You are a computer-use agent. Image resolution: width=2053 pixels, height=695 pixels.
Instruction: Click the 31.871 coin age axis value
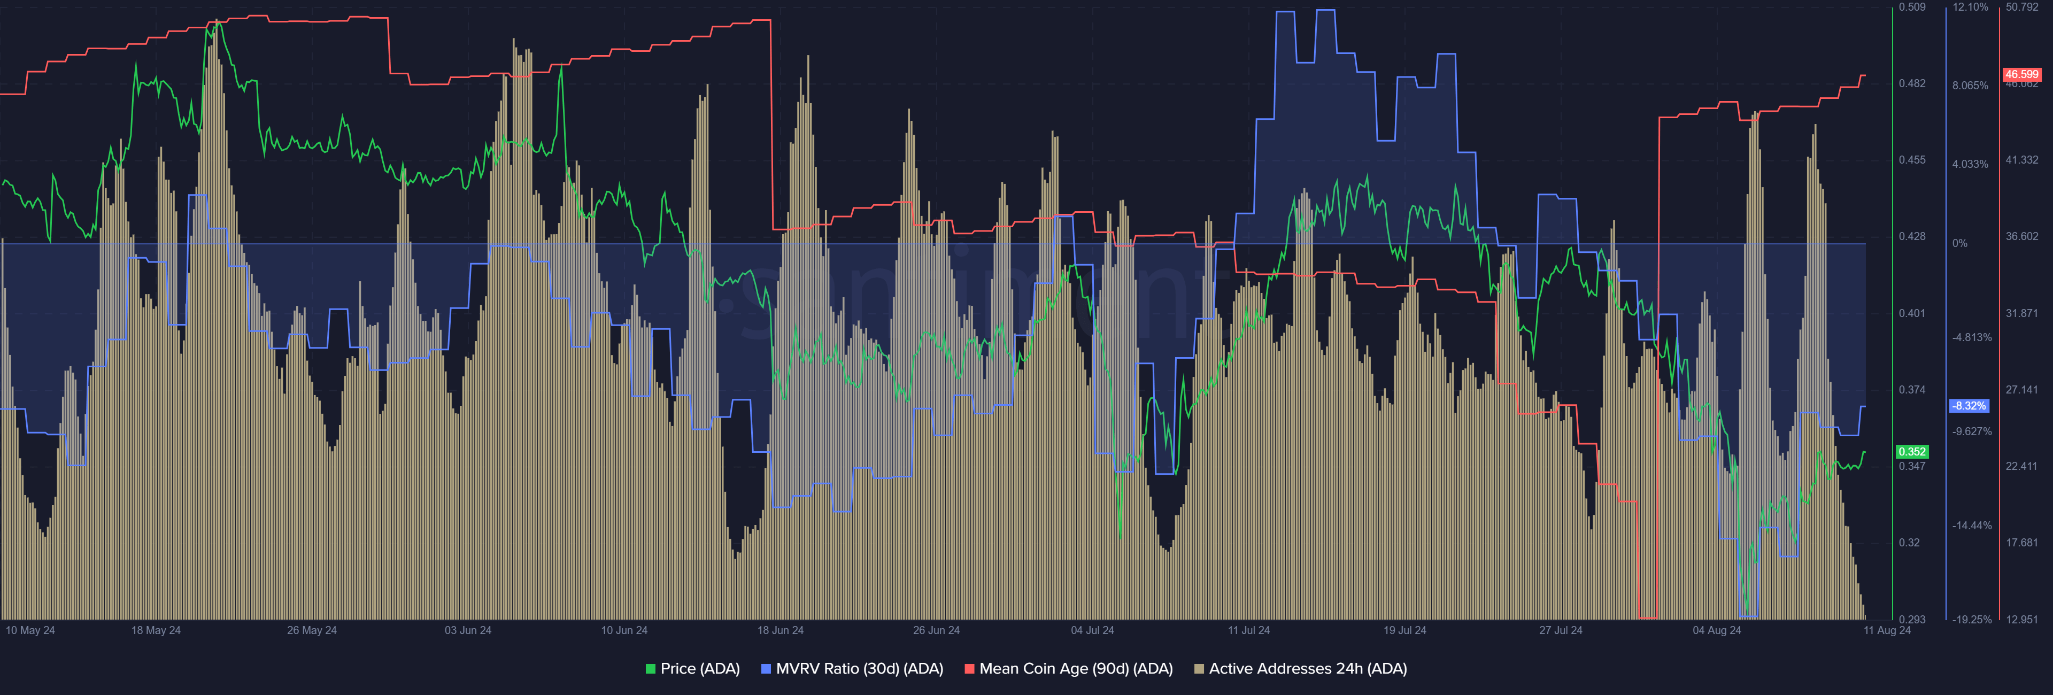tap(2022, 313)
